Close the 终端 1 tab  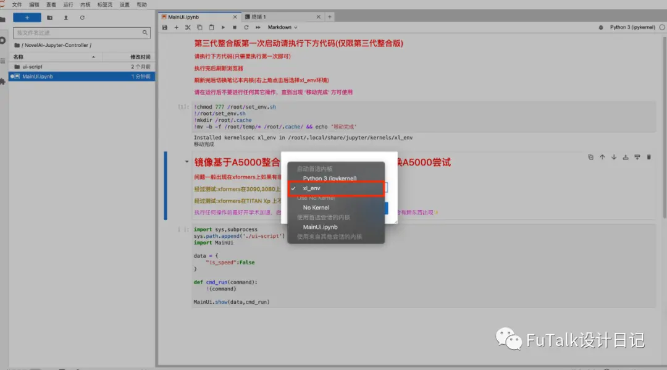point(318,17)
